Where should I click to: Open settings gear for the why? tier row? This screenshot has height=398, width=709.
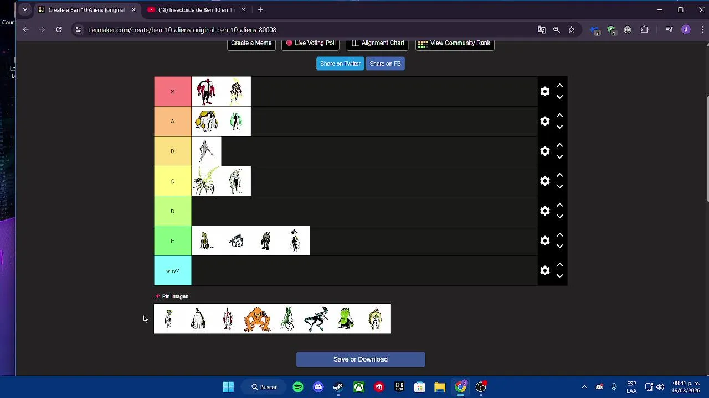click(545, 271)
